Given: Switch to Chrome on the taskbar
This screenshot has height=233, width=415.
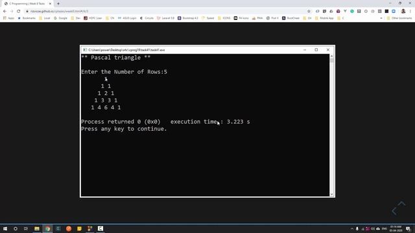Looking at the screenshot, I should click(x=47, y=228).
